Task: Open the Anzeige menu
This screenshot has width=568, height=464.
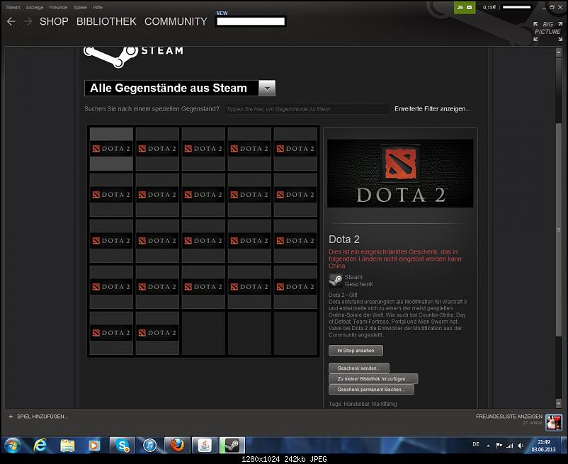Action: (x=35, y=7)
